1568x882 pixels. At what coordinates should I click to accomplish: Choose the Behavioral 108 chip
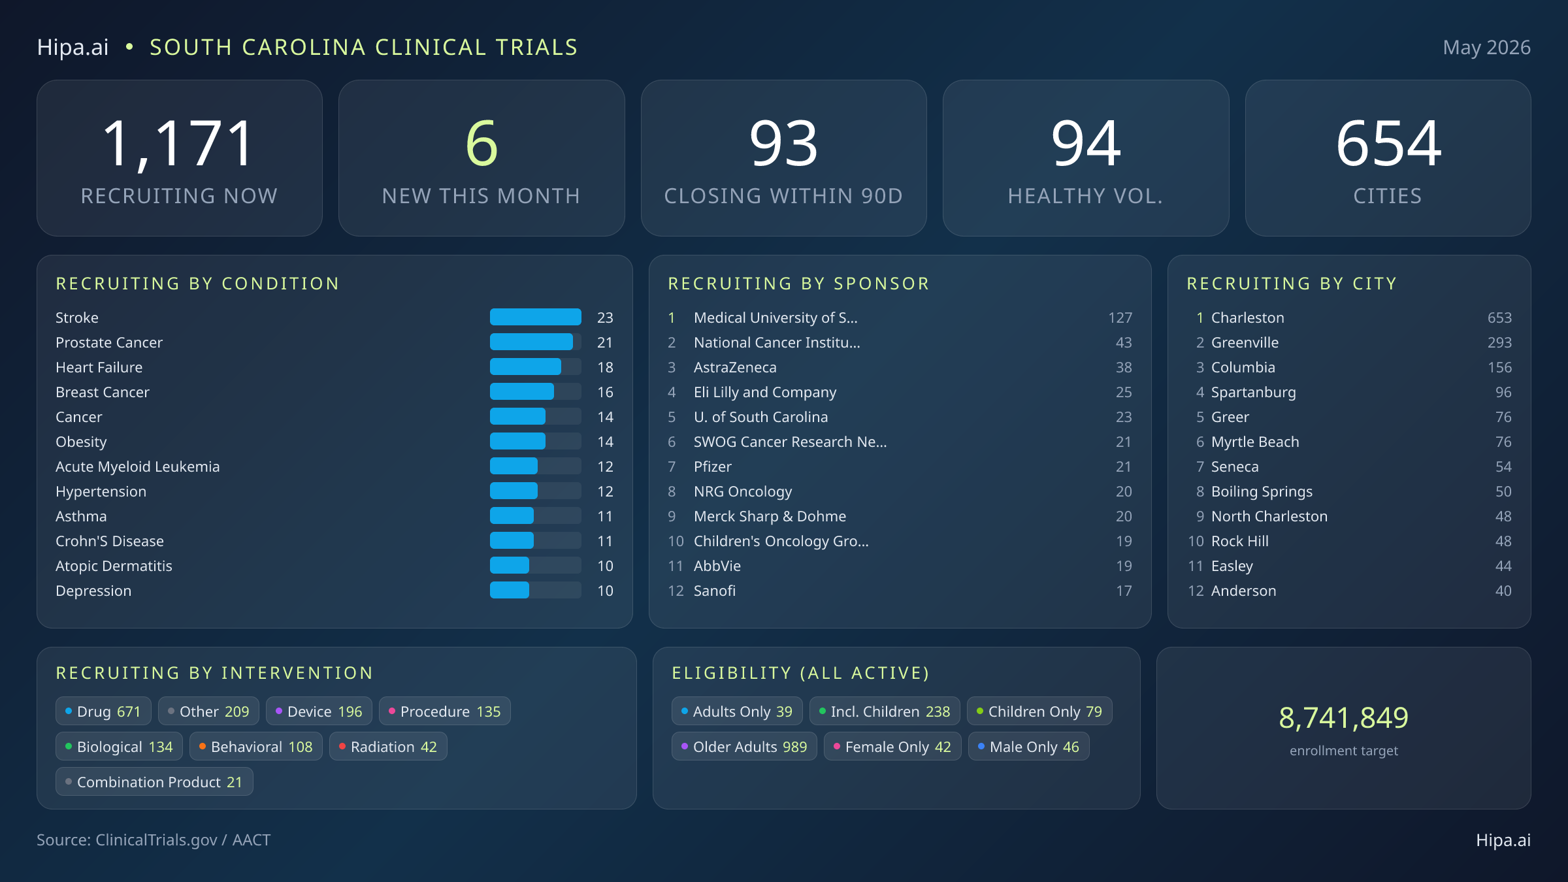click(x=256, y=747)
